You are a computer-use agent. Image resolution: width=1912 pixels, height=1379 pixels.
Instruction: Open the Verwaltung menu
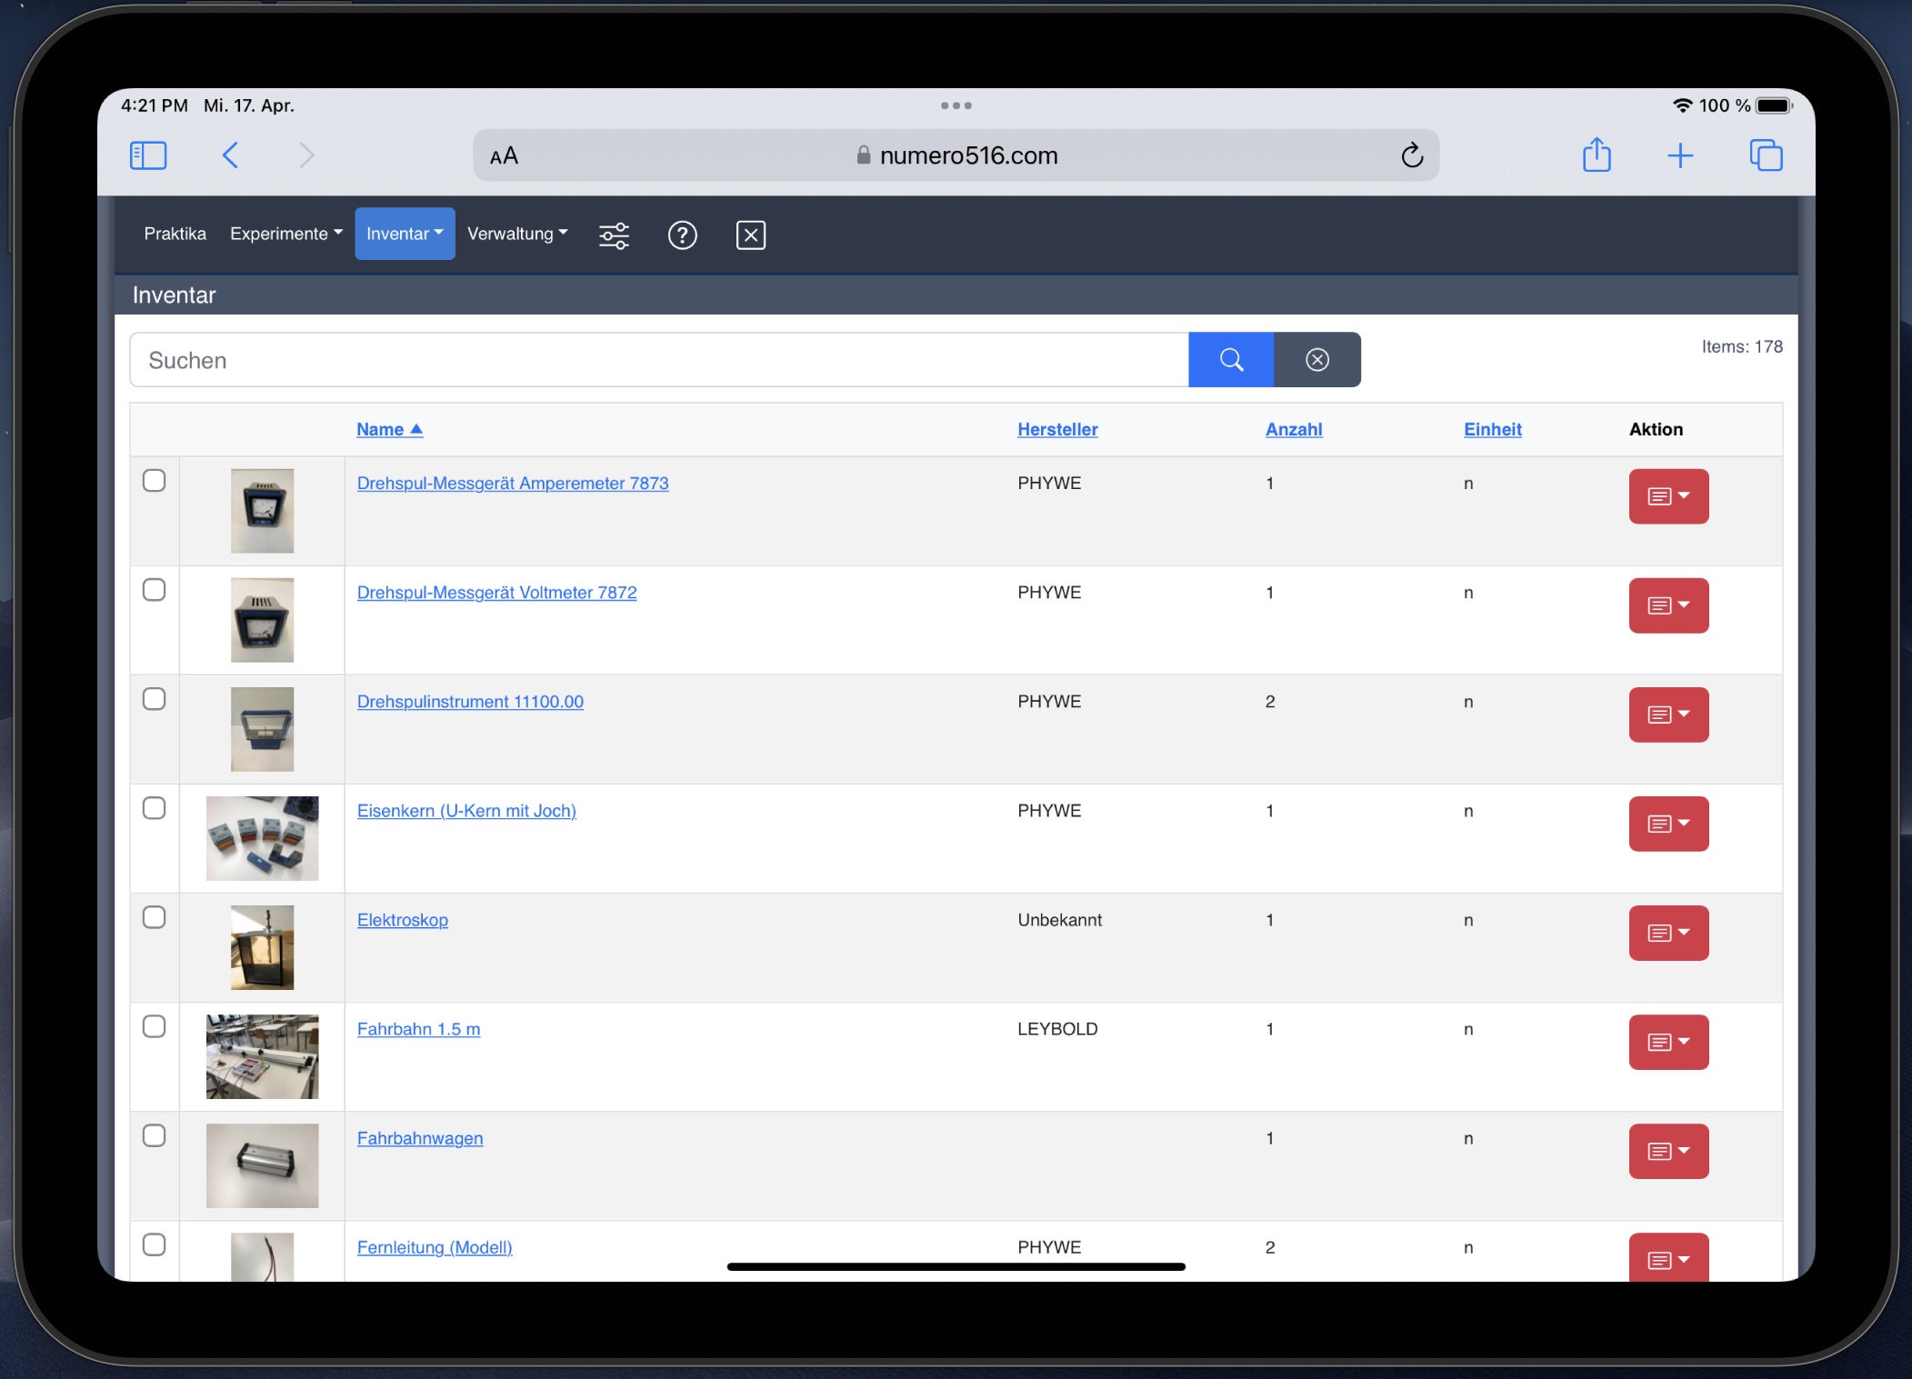coord(516,234)
